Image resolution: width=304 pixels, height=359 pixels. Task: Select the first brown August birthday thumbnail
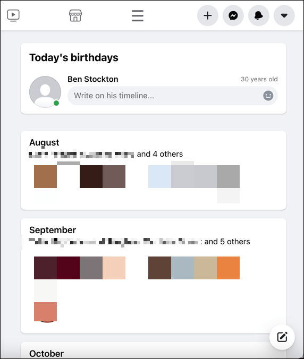point(45,176)
